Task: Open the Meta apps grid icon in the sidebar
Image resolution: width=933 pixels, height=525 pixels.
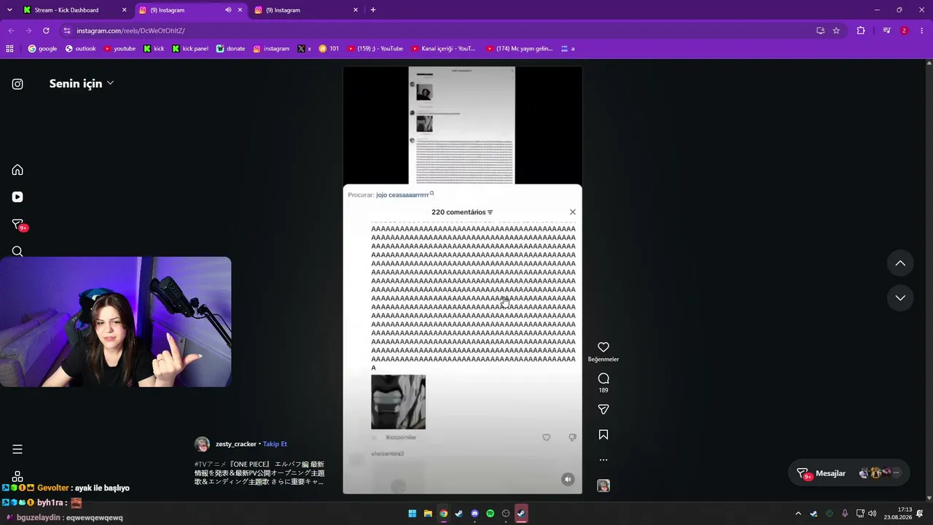Action: (x=17, y=476)
